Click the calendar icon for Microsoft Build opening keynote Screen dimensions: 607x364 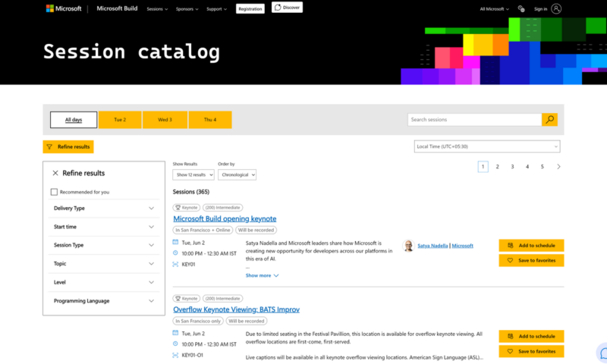click(175, 242)
